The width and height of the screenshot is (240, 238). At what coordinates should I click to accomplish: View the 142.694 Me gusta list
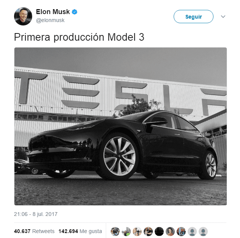80,231
